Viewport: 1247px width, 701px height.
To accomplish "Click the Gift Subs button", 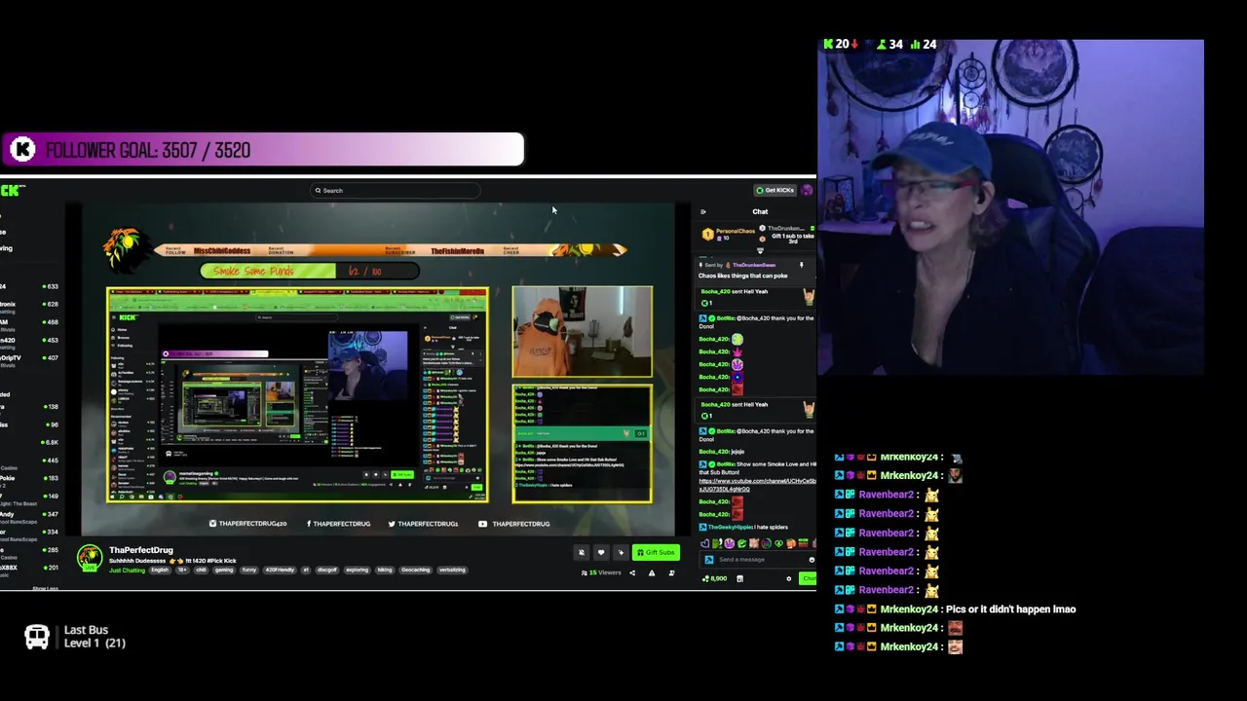I will (x=656, y=552).
